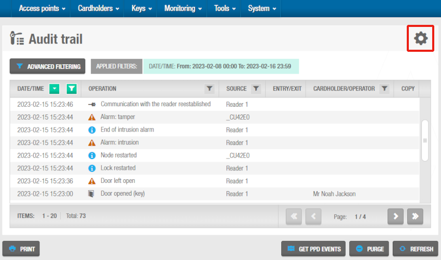Viewport: 441px width, 260px height.
Task: Click the DATE/TIME sort arrow button
Action: 54,89
